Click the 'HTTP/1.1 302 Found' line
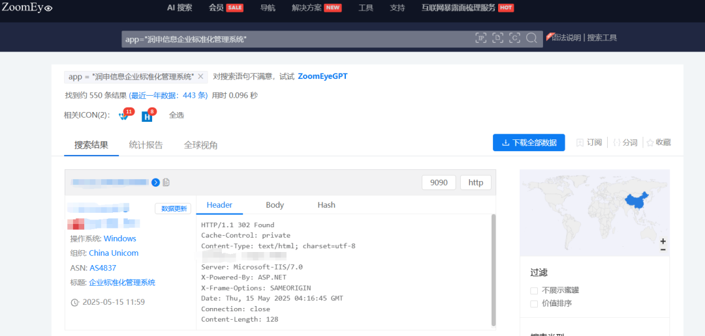 coord(238,225)
